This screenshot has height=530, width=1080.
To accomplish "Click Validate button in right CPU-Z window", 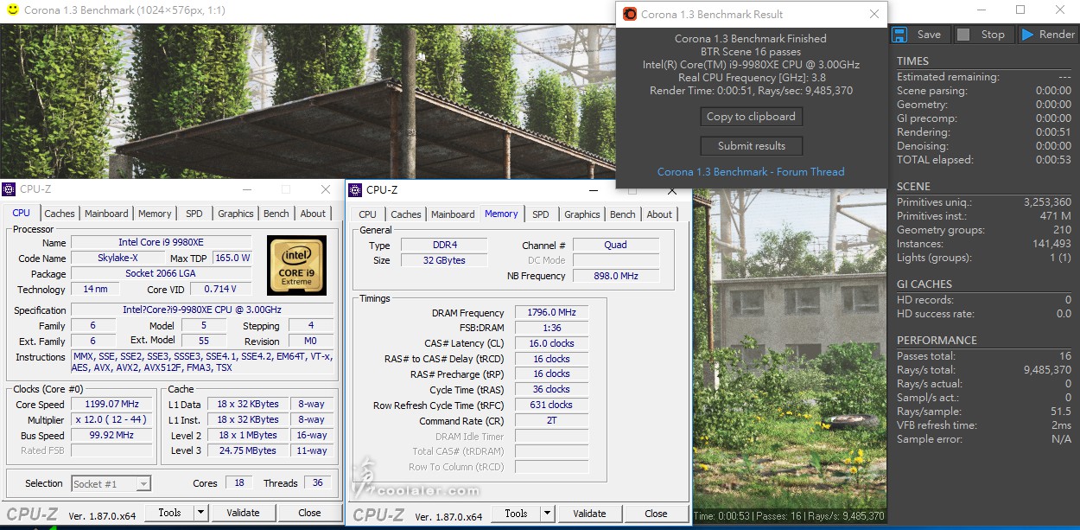I will (589, 514).
